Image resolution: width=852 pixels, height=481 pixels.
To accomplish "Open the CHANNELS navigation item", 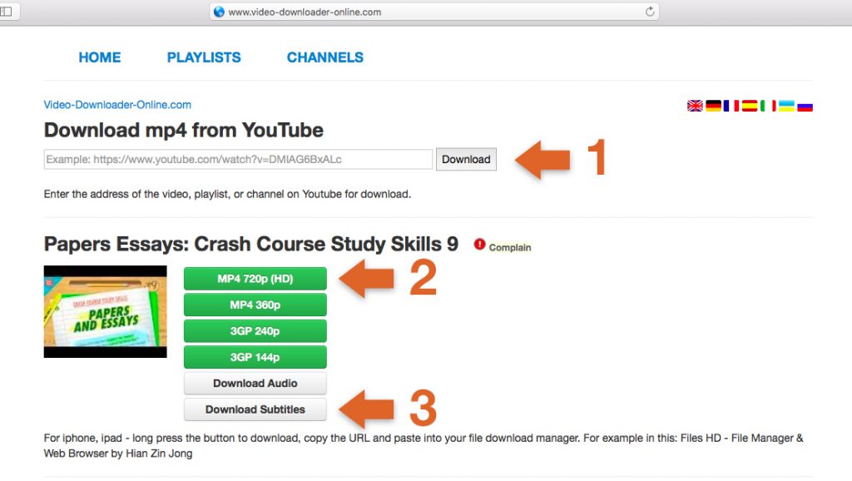I will pyautogui.click(x=325, y=57).
